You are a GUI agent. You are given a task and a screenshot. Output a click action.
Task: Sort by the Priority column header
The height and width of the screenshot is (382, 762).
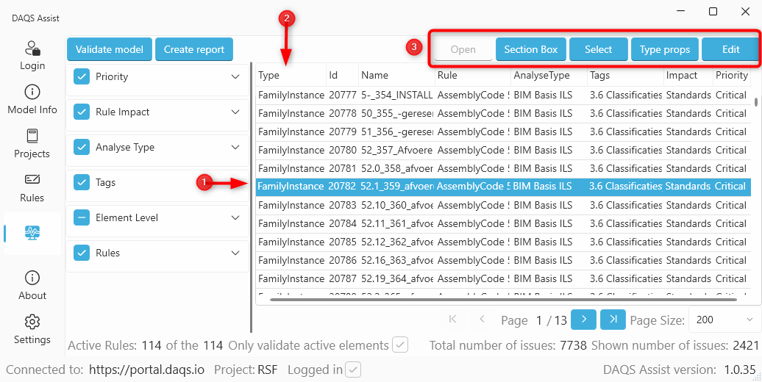click(x=731, y=75)
